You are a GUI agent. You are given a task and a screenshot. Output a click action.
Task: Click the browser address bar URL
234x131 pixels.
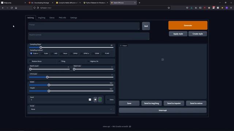pyautogui.click(x=46, y=8)
